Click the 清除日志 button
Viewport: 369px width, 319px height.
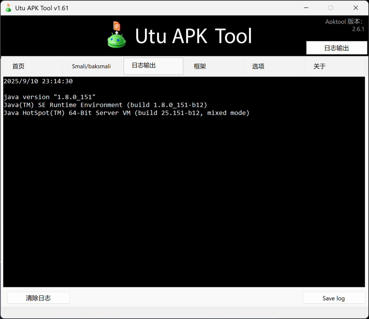38,298
